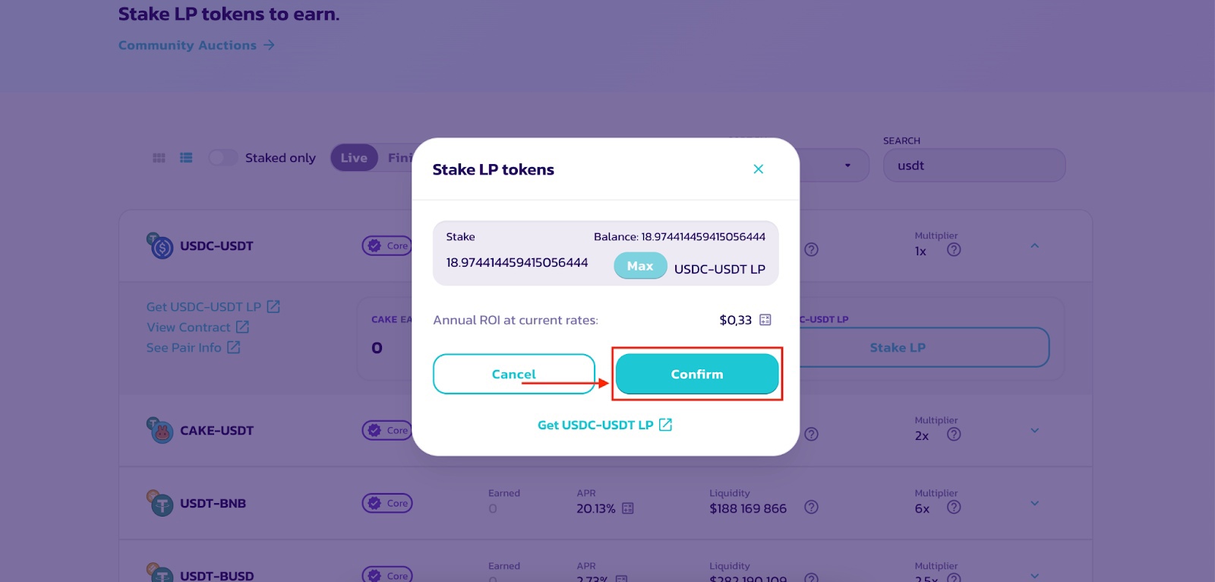
Task: Confirm staking LP tokens
Action: [x=697, y=374]
